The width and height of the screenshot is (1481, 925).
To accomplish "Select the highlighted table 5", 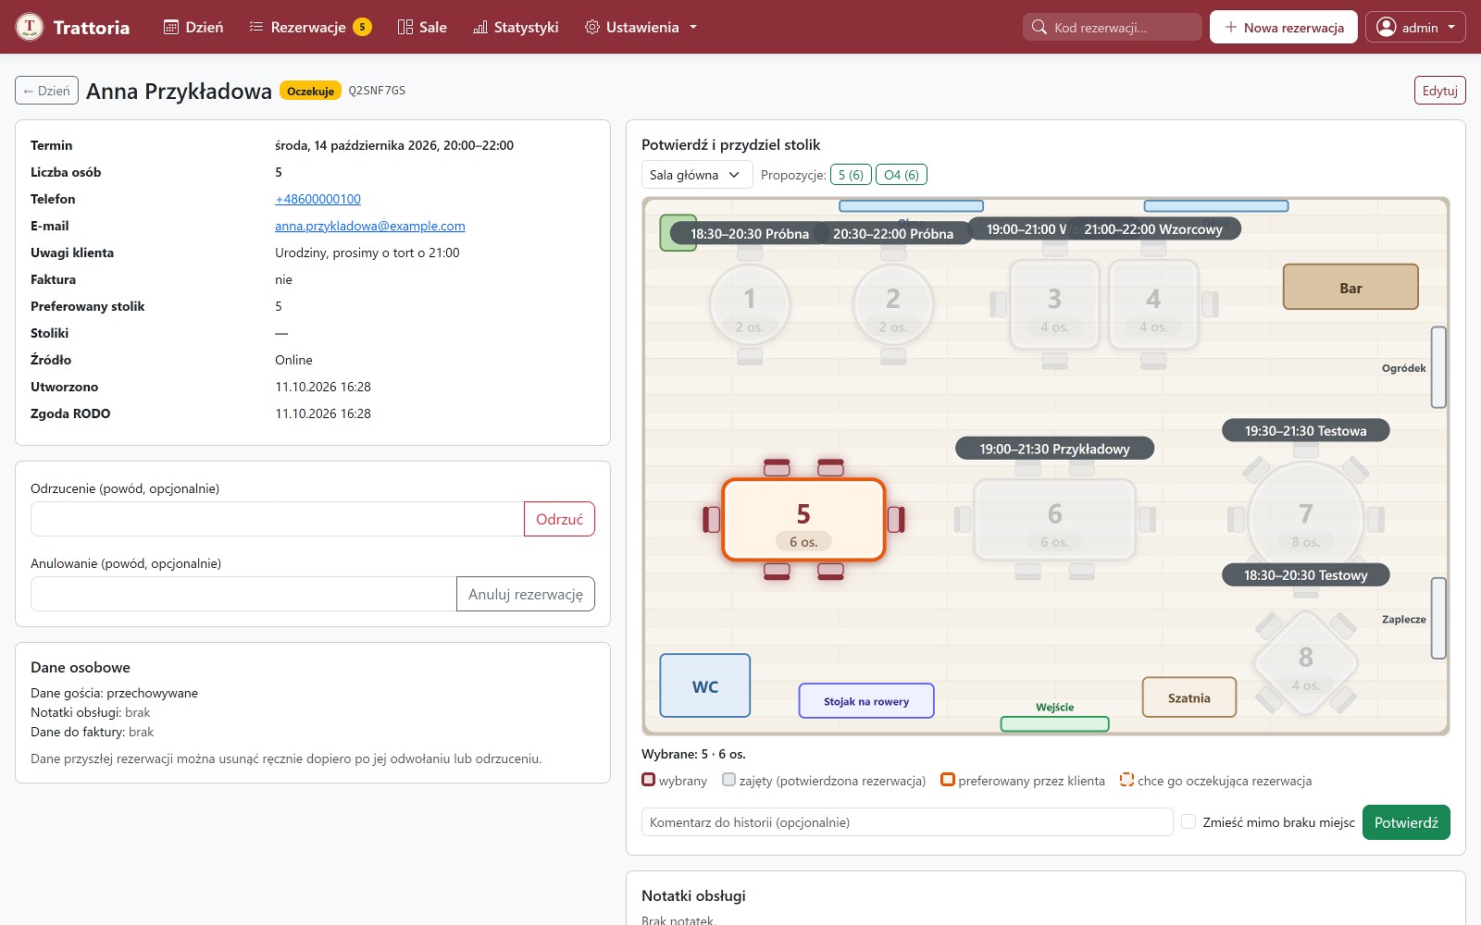I will (x=803, y=520).
